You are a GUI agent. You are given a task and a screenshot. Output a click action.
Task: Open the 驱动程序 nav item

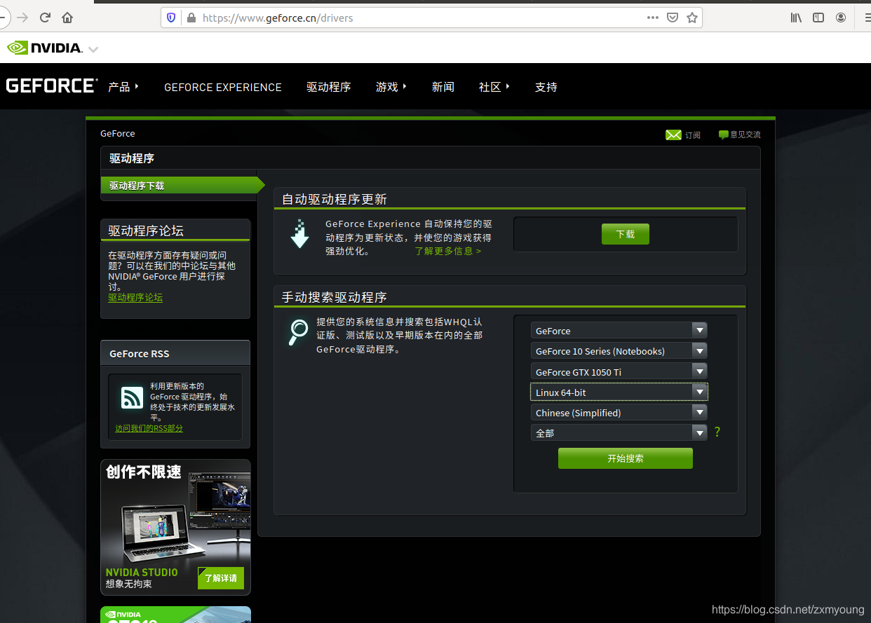(329, 87)
